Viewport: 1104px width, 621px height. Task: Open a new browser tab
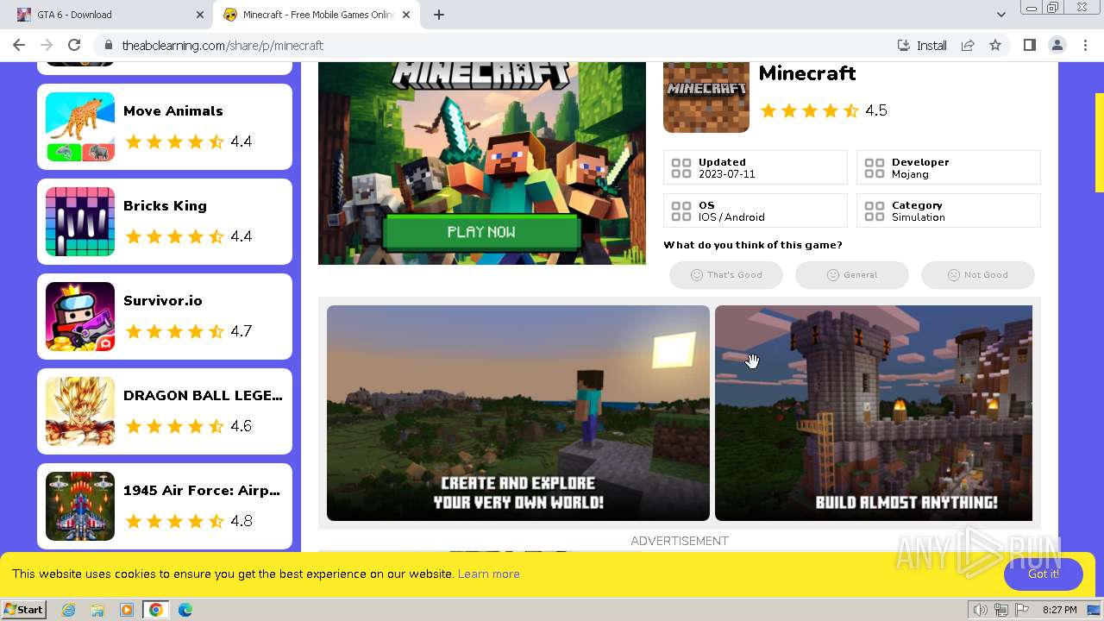[x=439, y=15]
